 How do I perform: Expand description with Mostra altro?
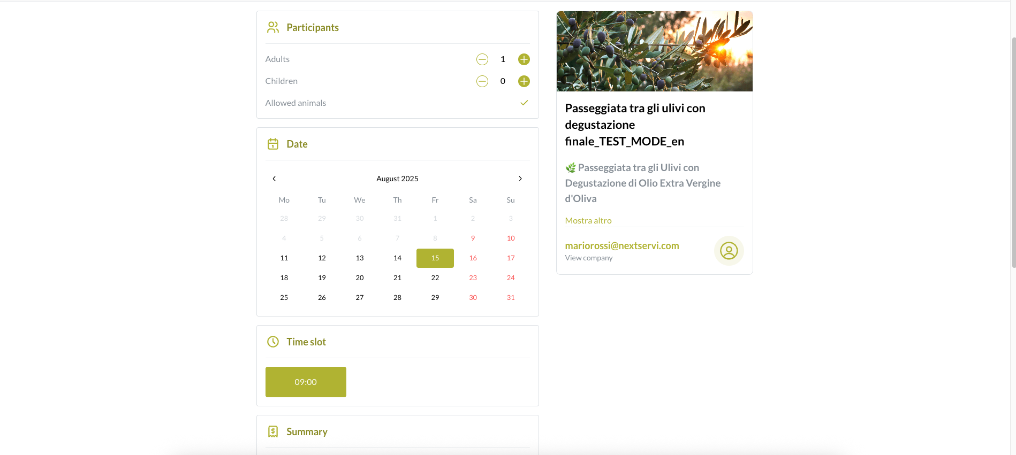tap(588, 220)
